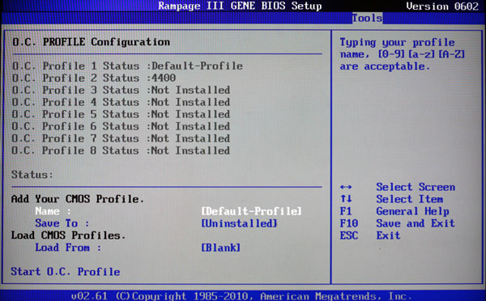The height and width of the screenshot is (301, 486).
Task: Click O.C. Profile 6 Status row
Action: pyautogui.click(x=121, y=126)
